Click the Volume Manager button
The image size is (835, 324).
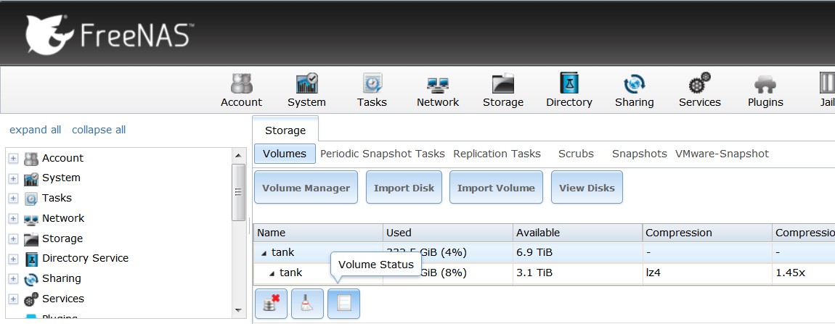click(x=306, y=188)
